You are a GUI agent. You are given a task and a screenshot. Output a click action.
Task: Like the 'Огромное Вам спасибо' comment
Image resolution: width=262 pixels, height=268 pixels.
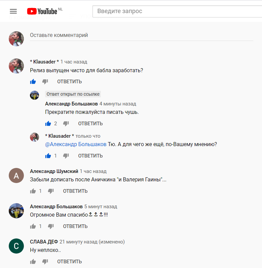33,226
